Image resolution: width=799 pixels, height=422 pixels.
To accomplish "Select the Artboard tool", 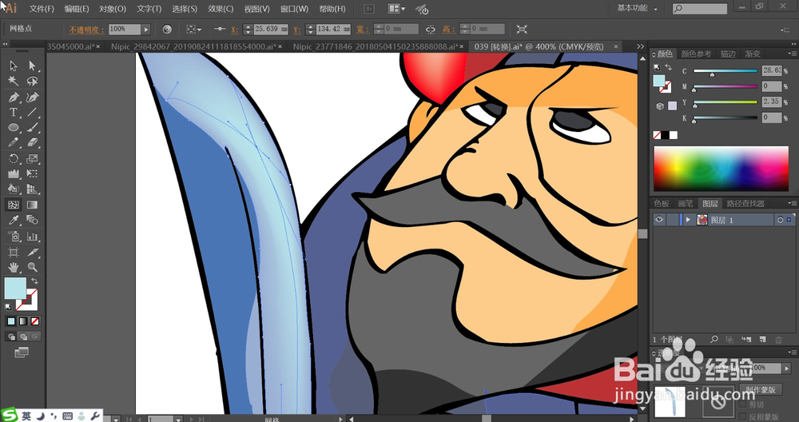I will (x=14, y=252).
